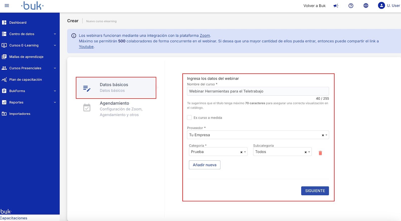Viewport: 401px width, 221px height.
Task: Click the Datos básicos edit icon
Action: (87, 88)
